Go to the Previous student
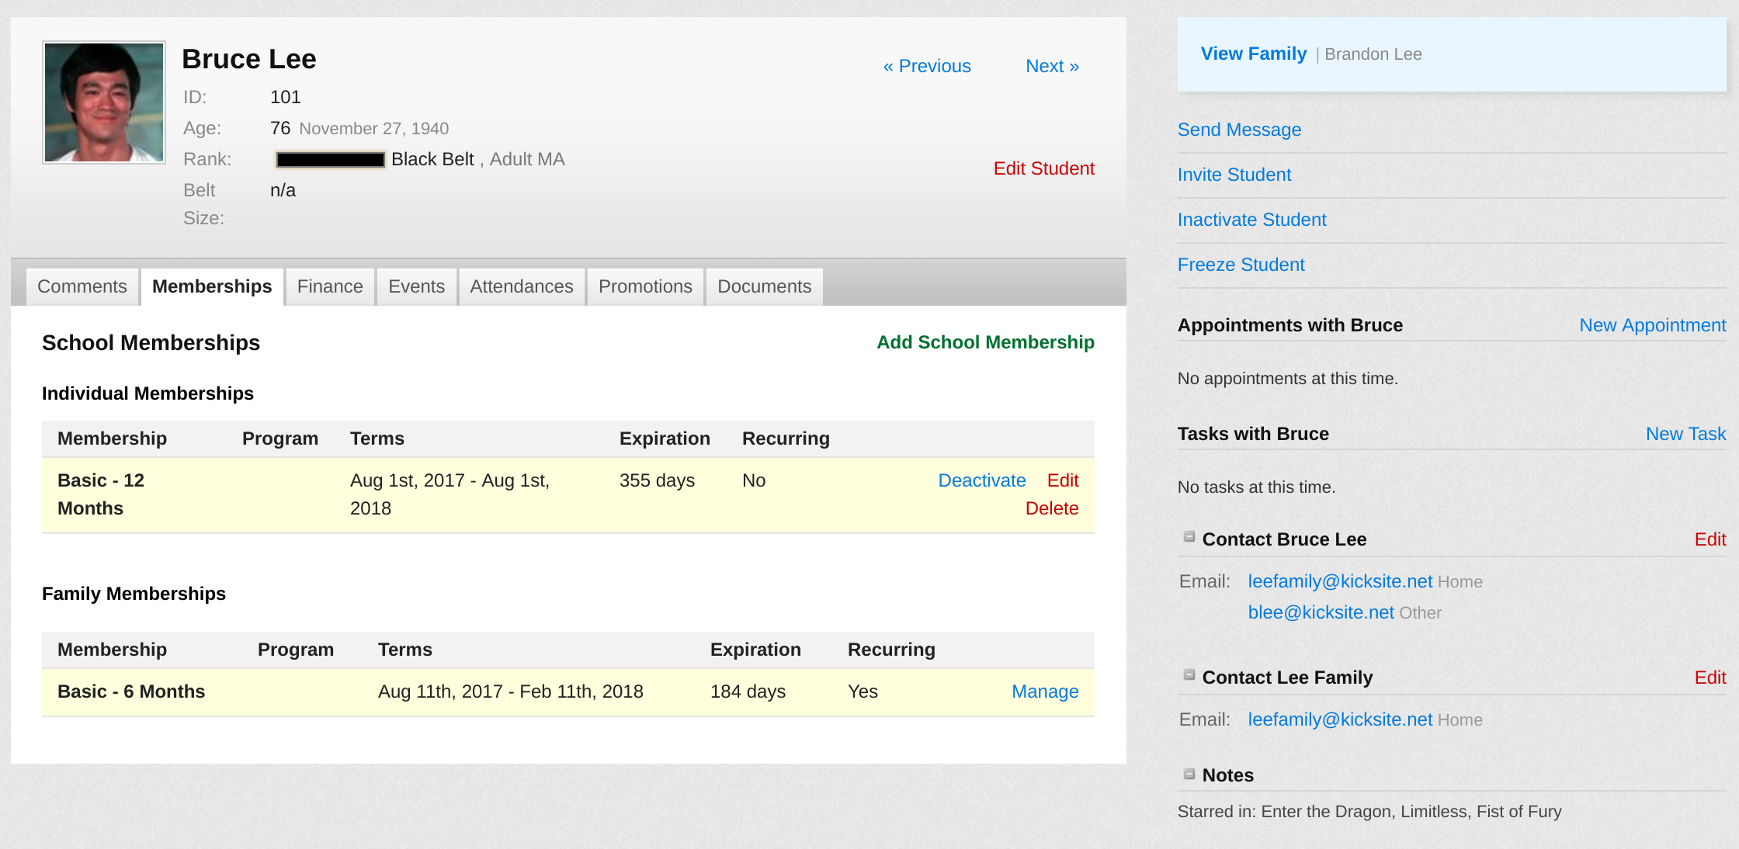 coord(926,66)
